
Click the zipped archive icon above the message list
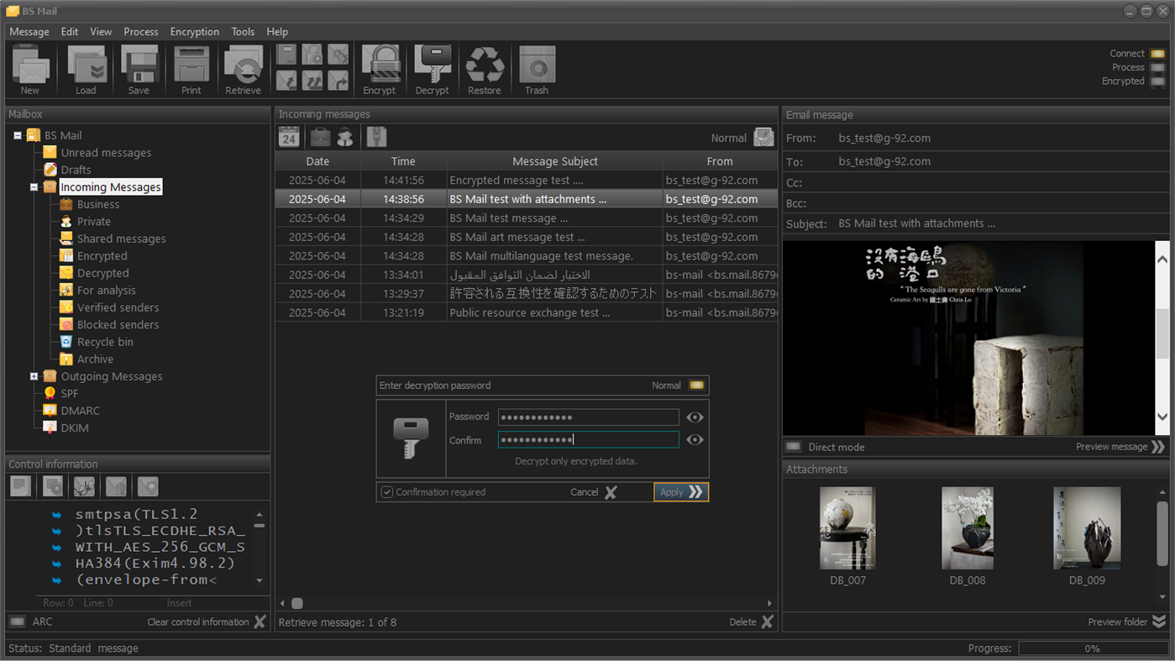click(x=376, y=137)
